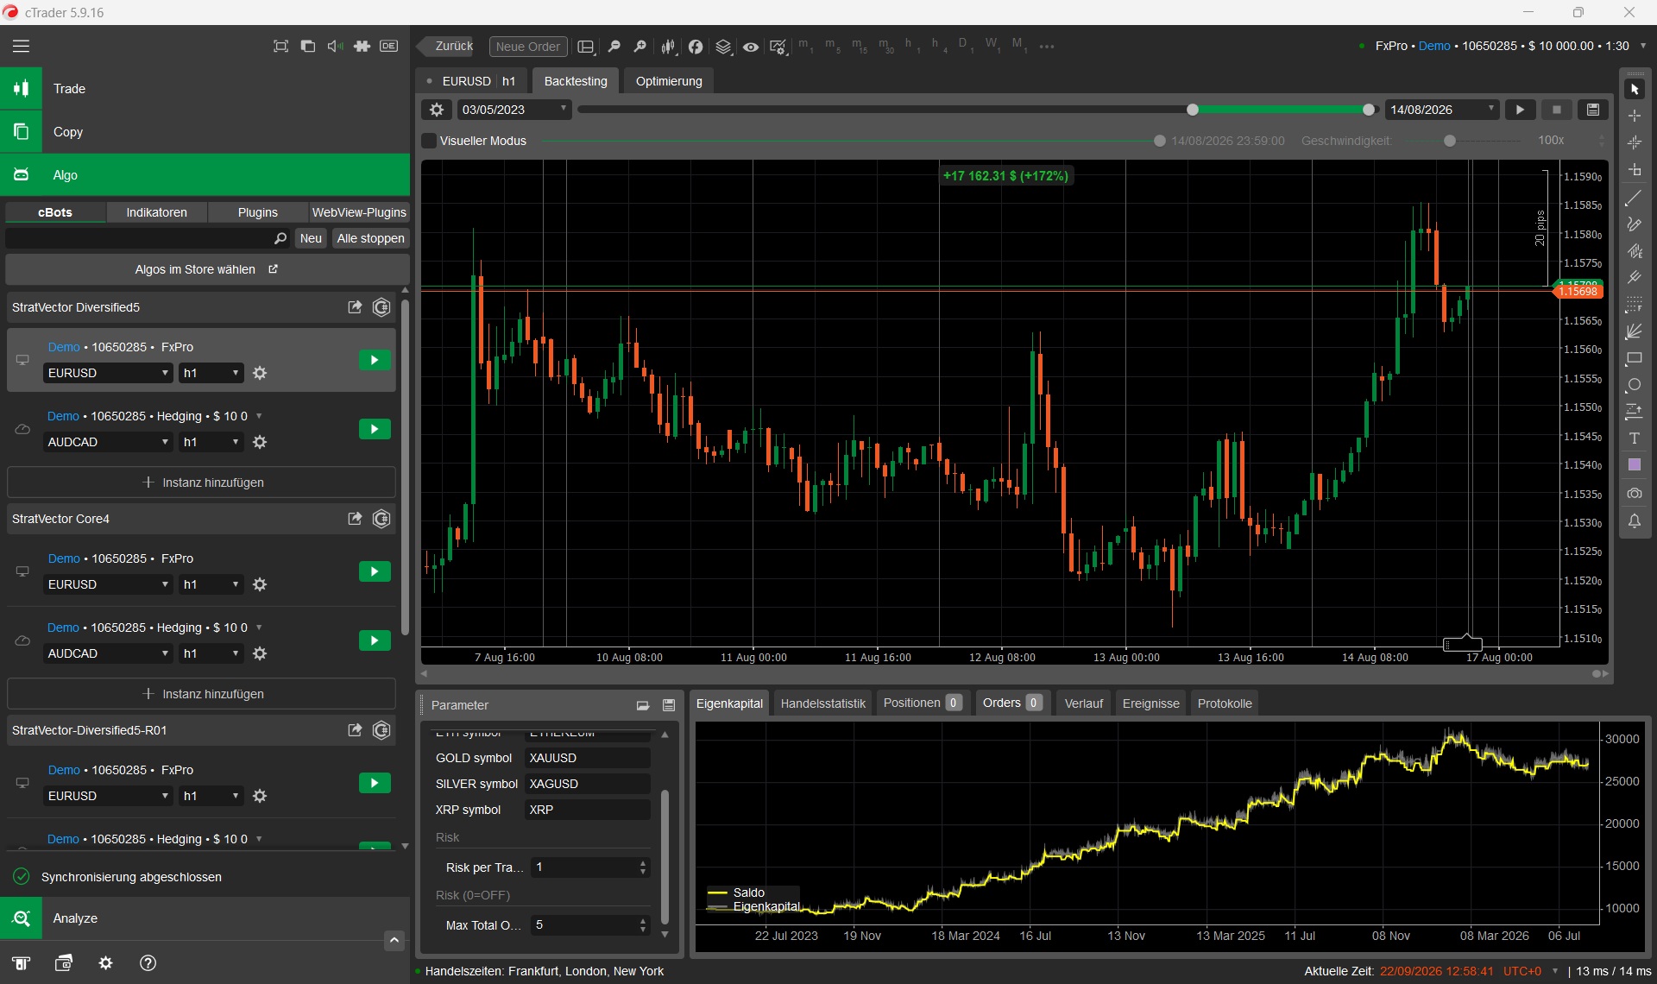The height and width of the screenshot is (984, 1657).
Task: Toggle fullscreen layout icon
Action: click(x=280, y=47)
